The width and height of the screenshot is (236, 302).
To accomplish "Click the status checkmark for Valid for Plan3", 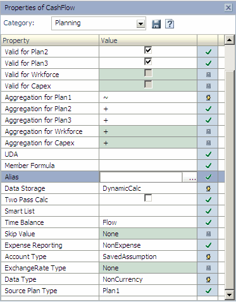I will (x=208, y=63).
